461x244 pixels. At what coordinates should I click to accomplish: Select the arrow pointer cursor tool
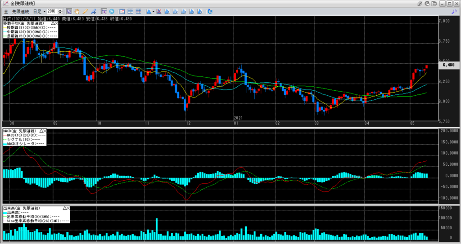pos(69,11)
